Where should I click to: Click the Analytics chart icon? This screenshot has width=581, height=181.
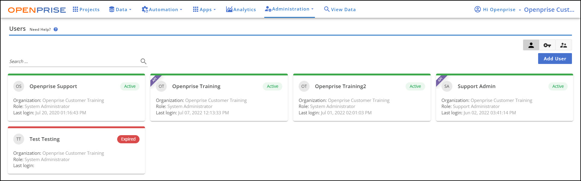[229, 9]
